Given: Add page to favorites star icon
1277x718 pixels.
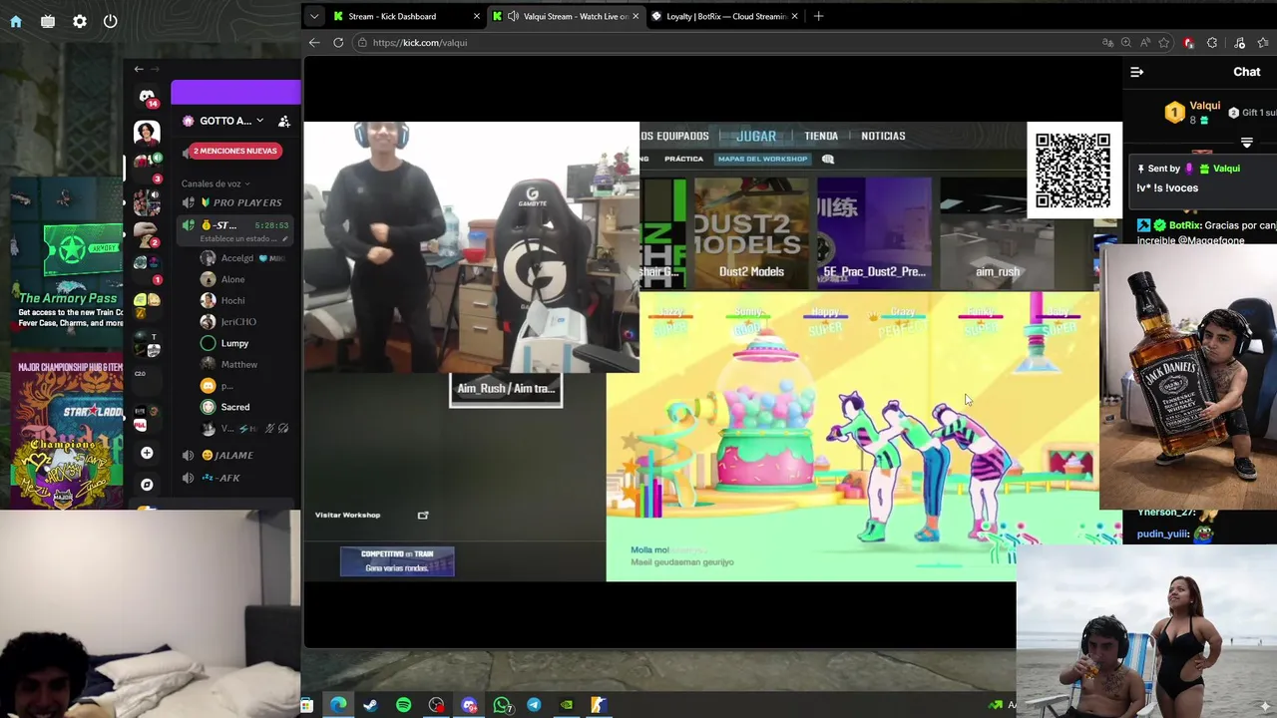Looking at the screenshot, I should coord(1164,43).
